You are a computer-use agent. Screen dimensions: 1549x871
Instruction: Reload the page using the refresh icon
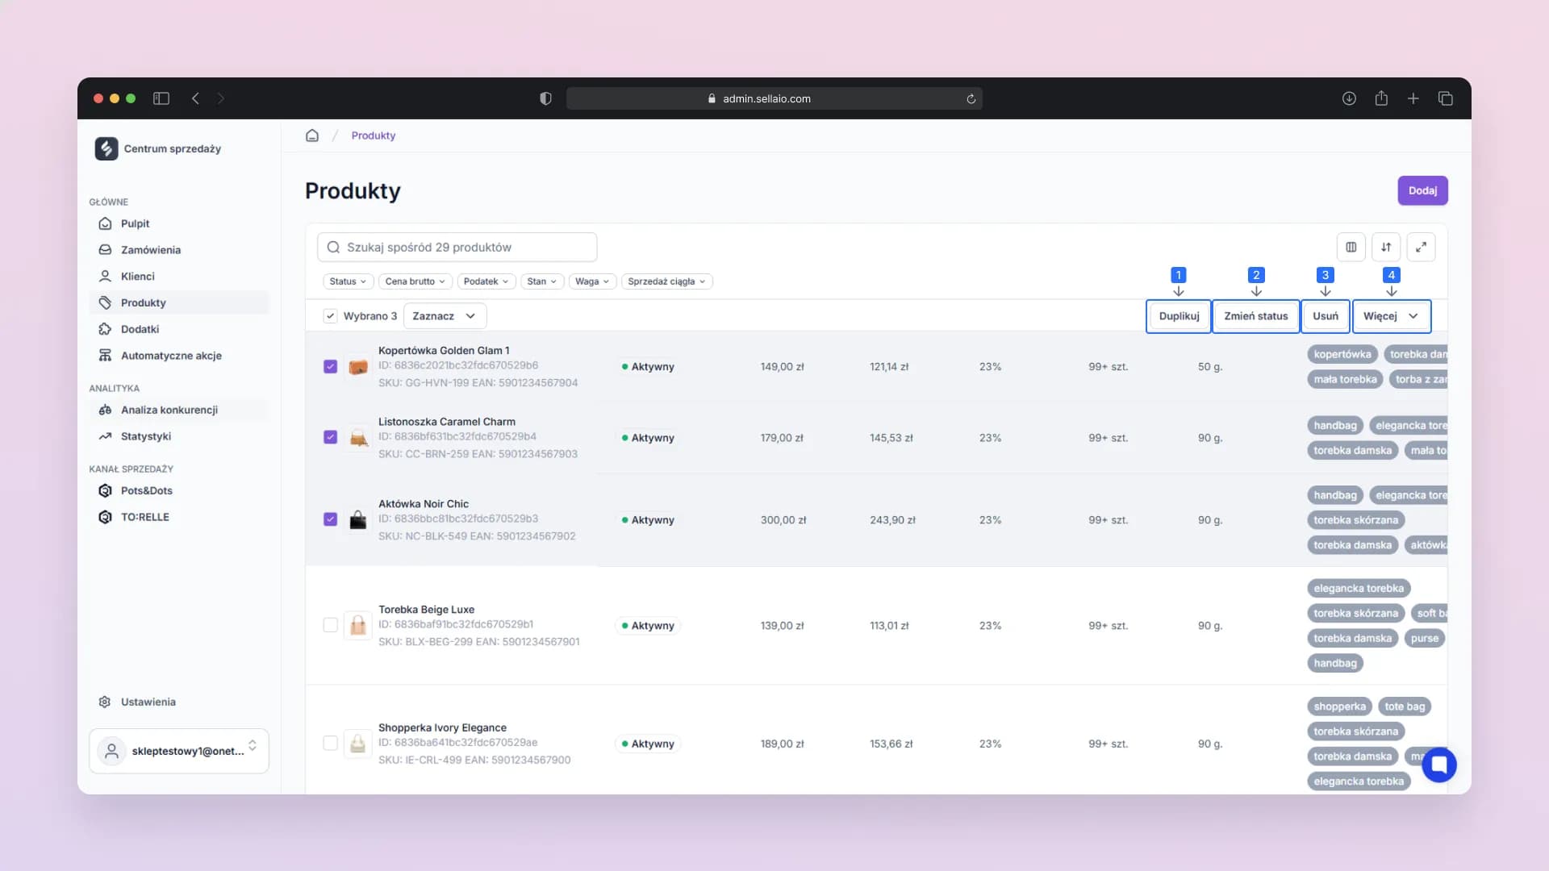(971, 99)
